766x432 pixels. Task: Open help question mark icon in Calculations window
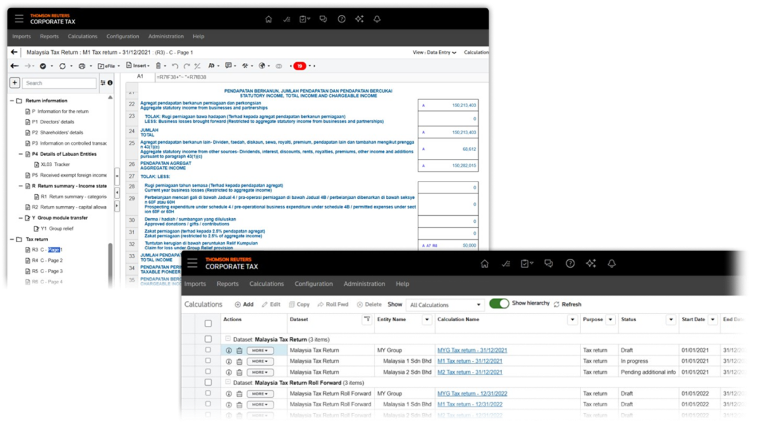click(x=570, y=264)
